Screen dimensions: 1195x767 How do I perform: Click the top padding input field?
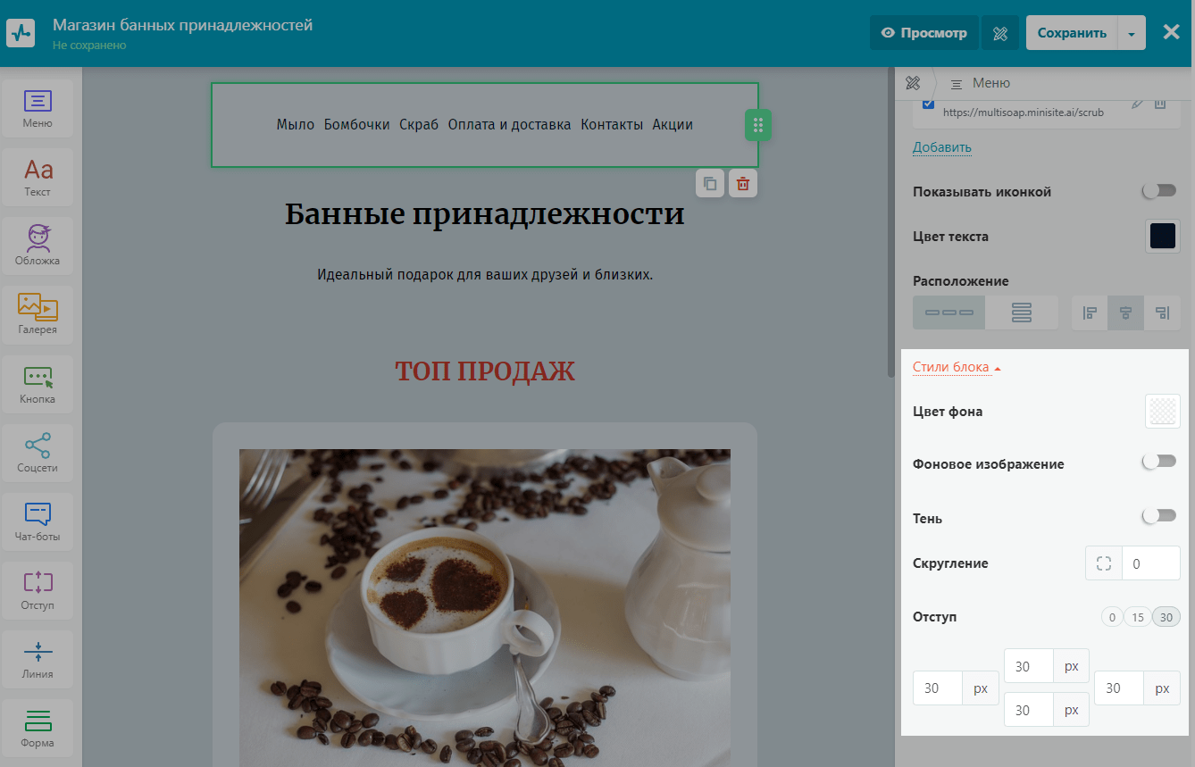[x=1029, y=666]
